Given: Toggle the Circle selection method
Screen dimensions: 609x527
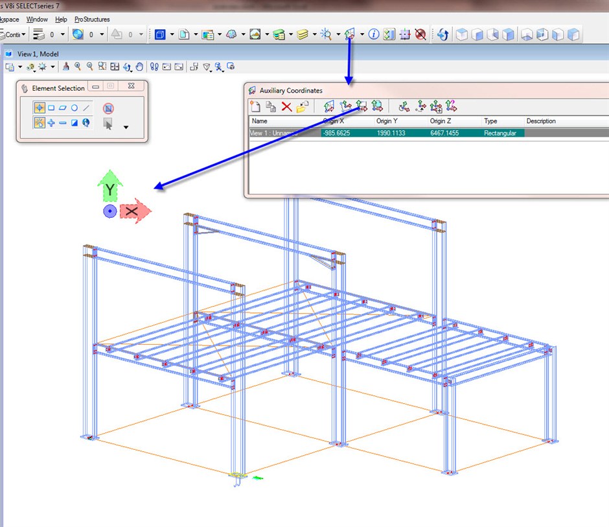Looking at the screenshot, I should click(75, 108).
